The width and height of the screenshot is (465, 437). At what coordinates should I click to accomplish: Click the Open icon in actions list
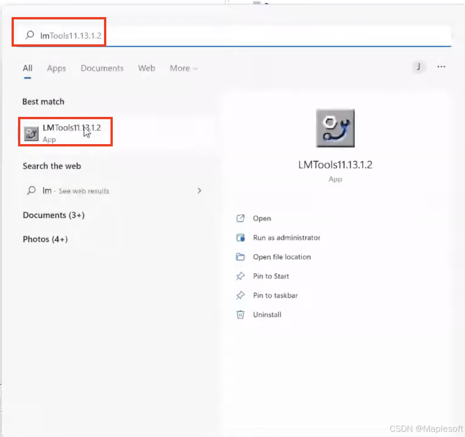(240, 218)
